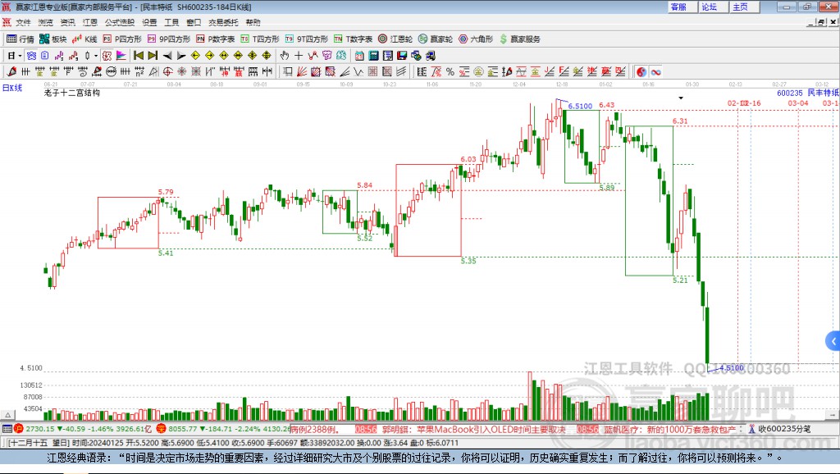840x474 pixels.
Task: Click the last yellow four-way diamond icon
Action: pos(267,56)
